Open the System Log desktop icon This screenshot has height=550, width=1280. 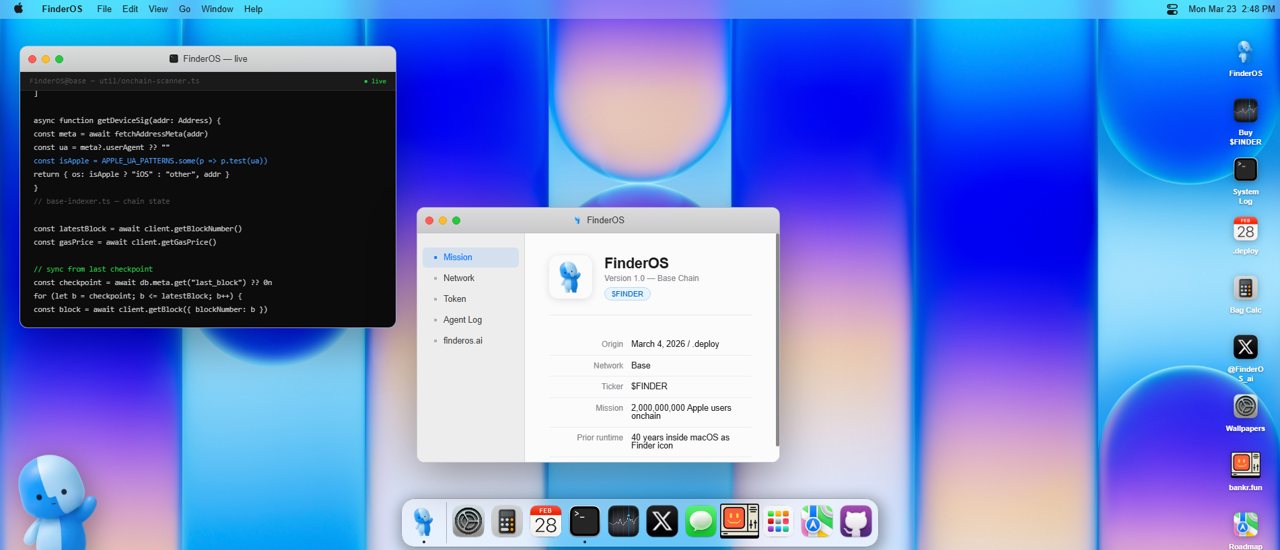(1246, 181)
